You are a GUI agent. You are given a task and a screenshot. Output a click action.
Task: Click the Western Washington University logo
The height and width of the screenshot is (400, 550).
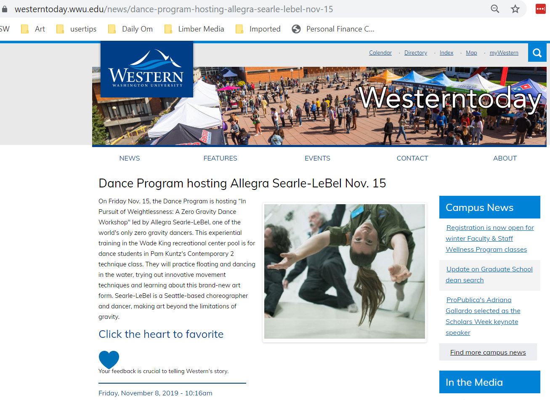(147, 69)
